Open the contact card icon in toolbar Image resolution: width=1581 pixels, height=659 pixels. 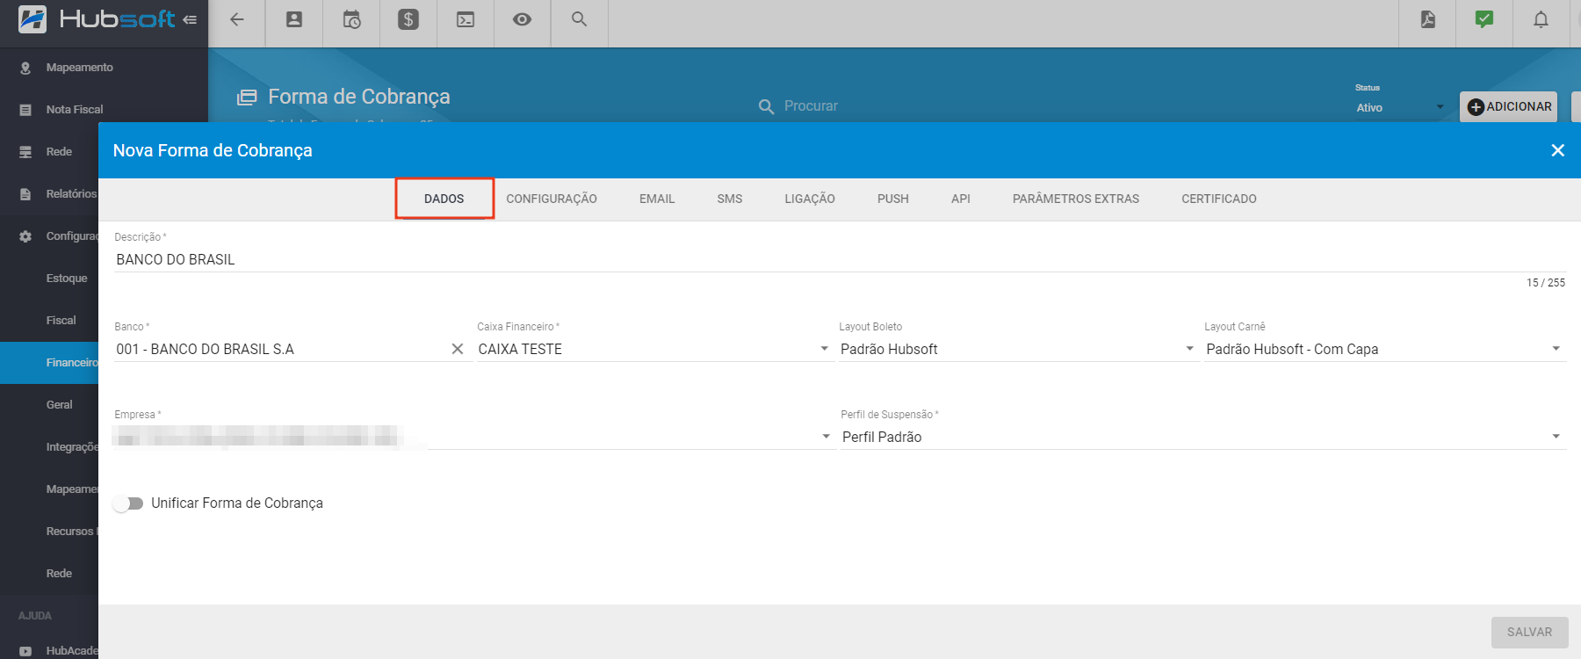[294, 19]
